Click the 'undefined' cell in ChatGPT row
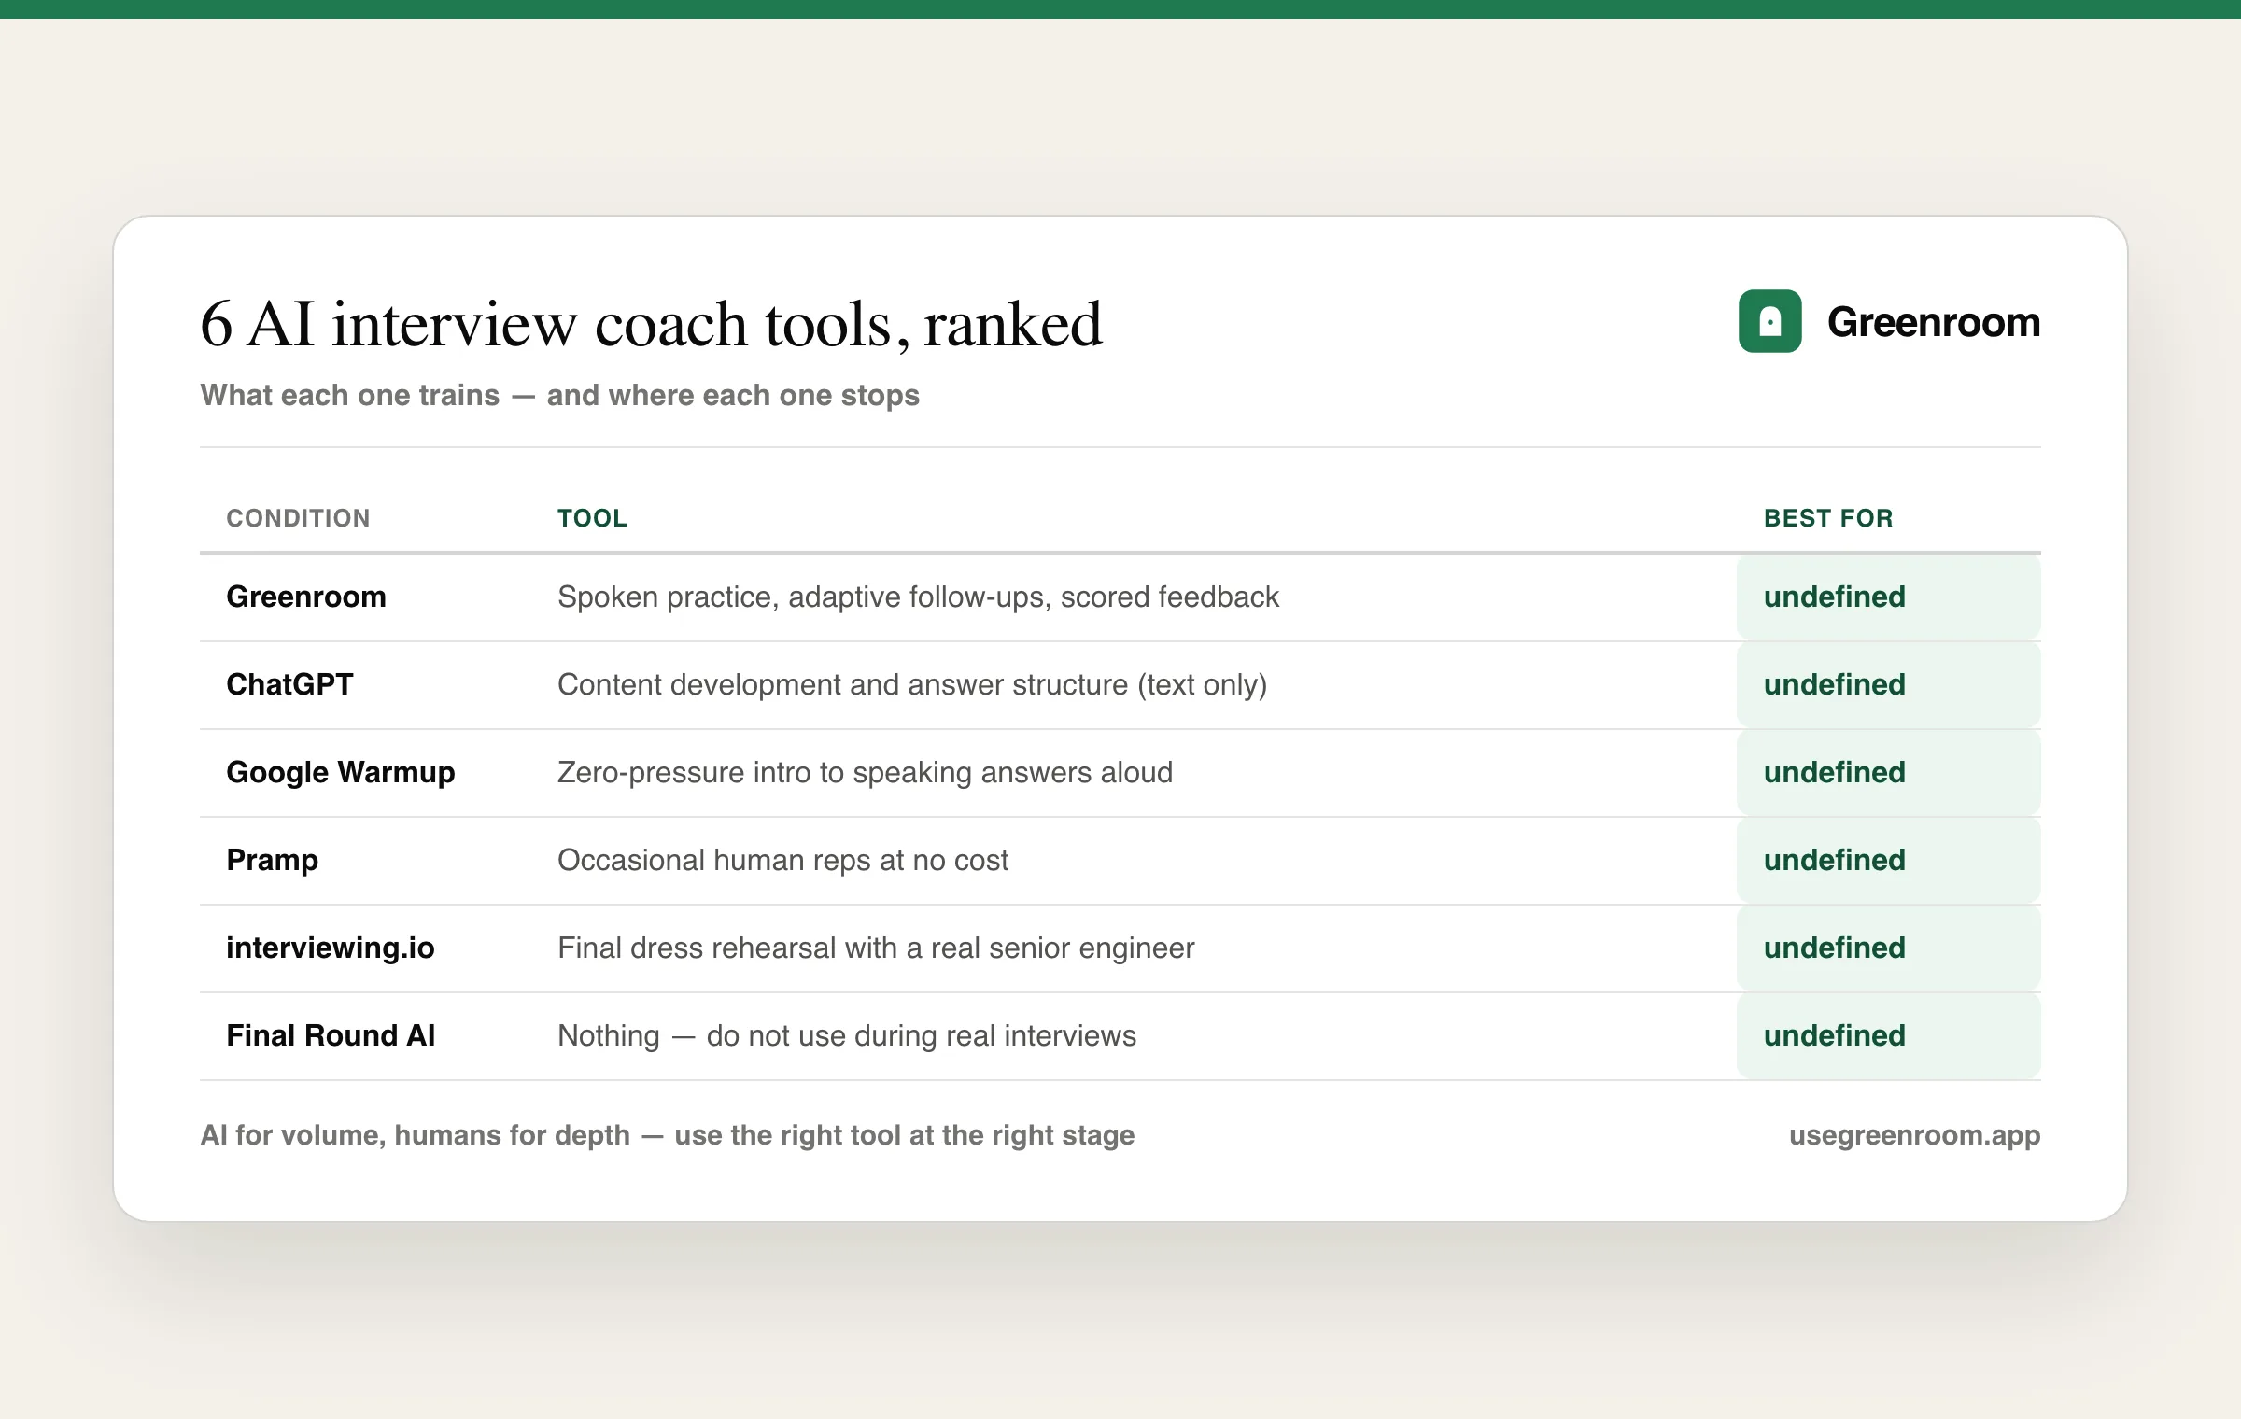The width and height of the screenshot is (2241, 1419). coord(1888,684)
